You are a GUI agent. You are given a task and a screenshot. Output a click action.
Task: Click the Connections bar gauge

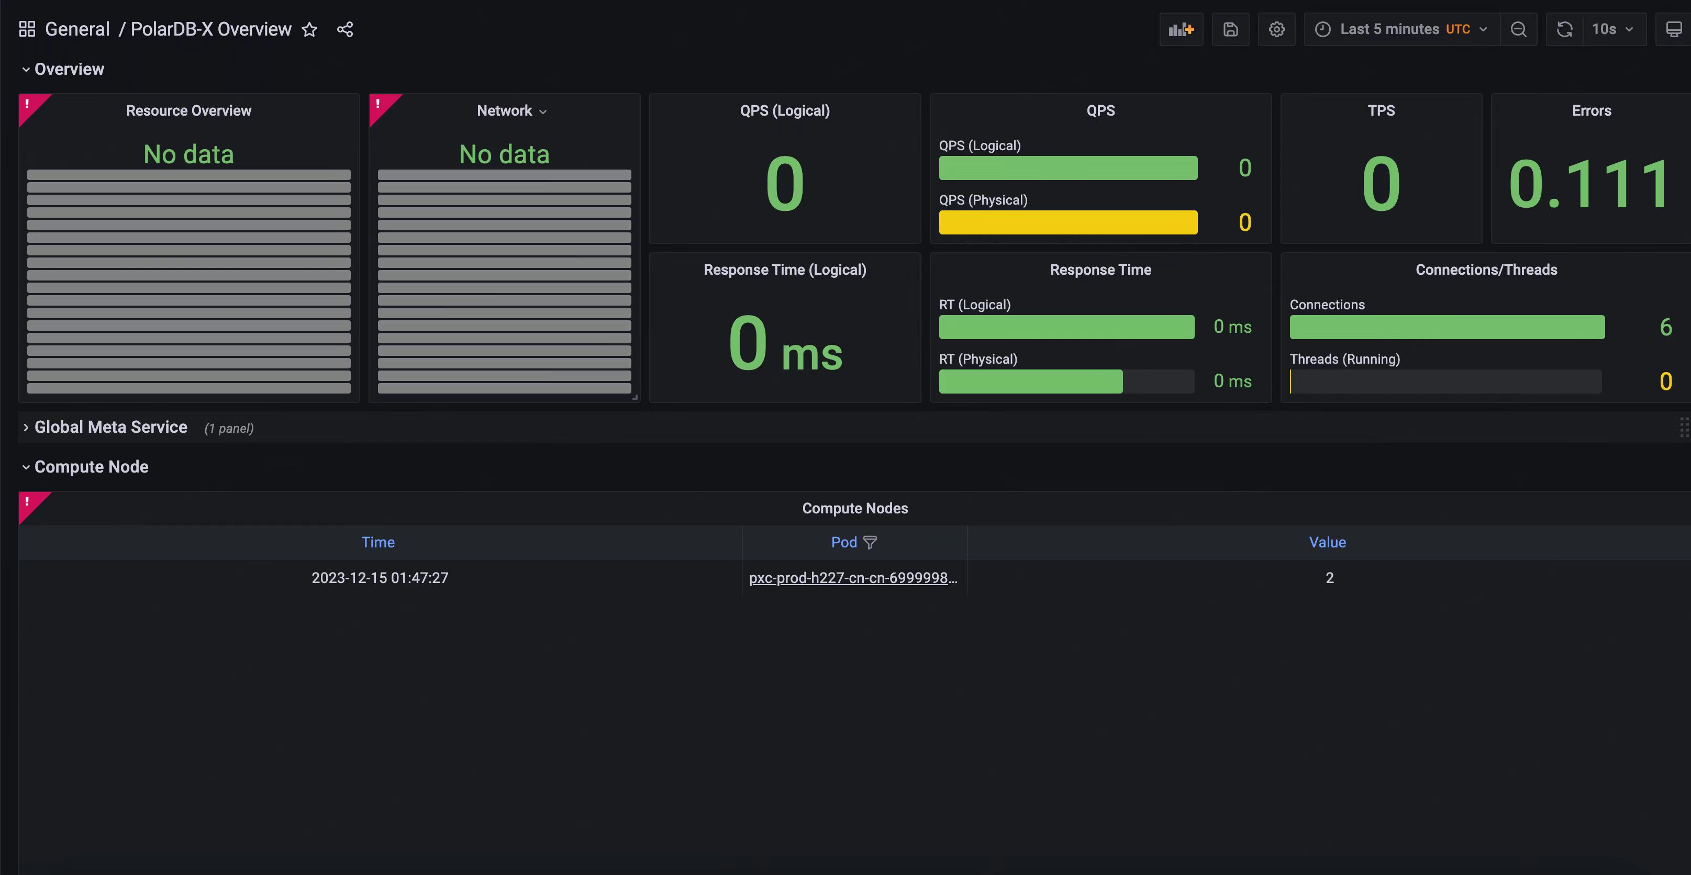click(x=1447, y=327)
